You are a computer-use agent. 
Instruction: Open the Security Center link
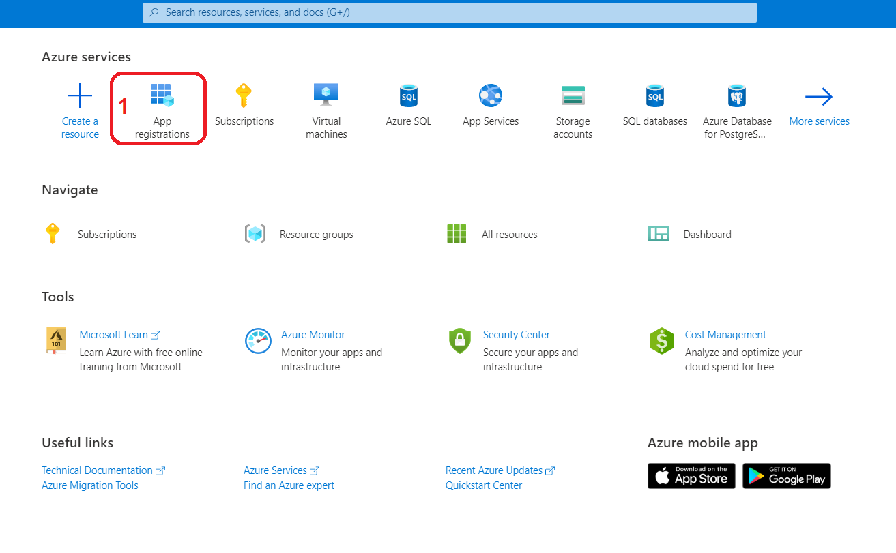[x=516, y=335]
